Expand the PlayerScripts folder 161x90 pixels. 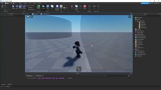click(x=138, y=28)
